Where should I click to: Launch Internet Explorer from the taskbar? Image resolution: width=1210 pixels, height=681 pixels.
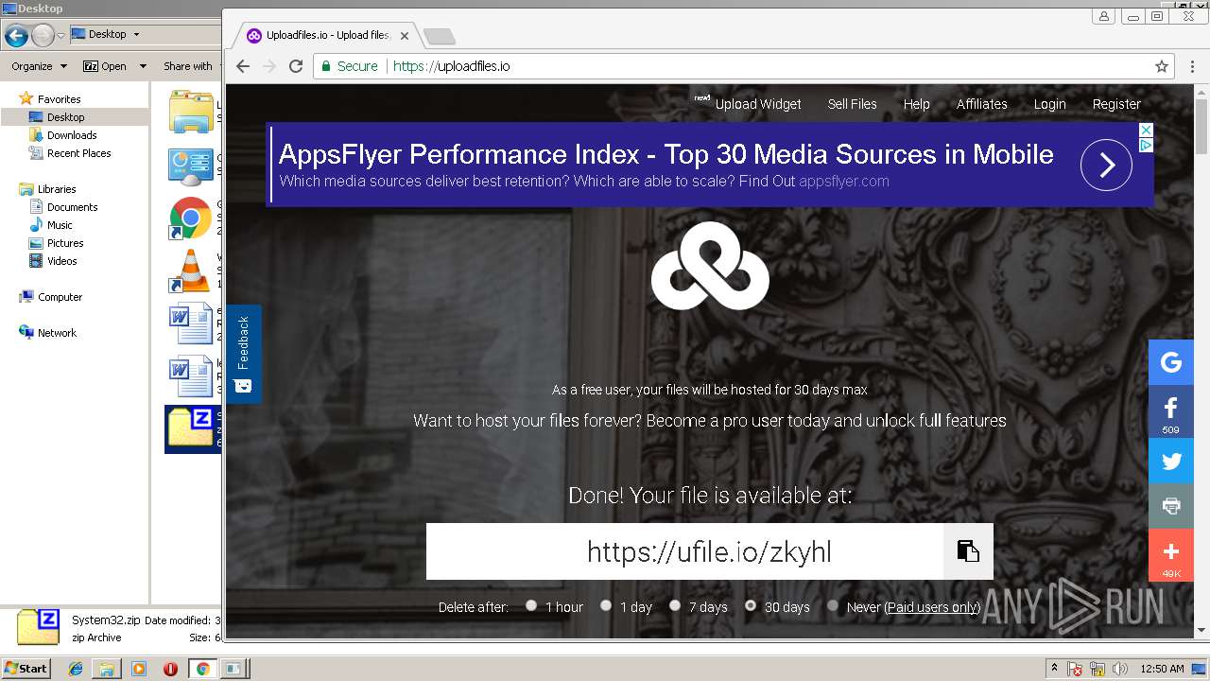tap(76, 669)
